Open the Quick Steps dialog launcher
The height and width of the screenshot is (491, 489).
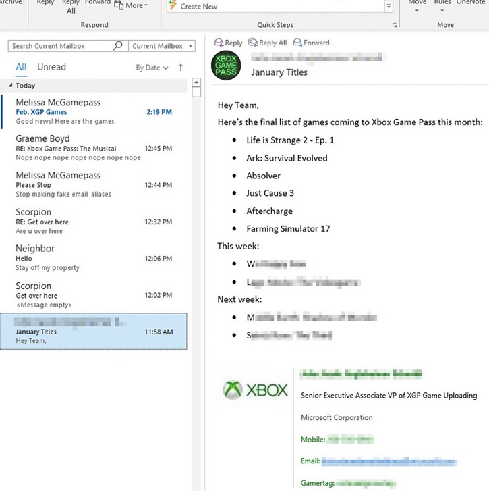click(x=395, y=25)
